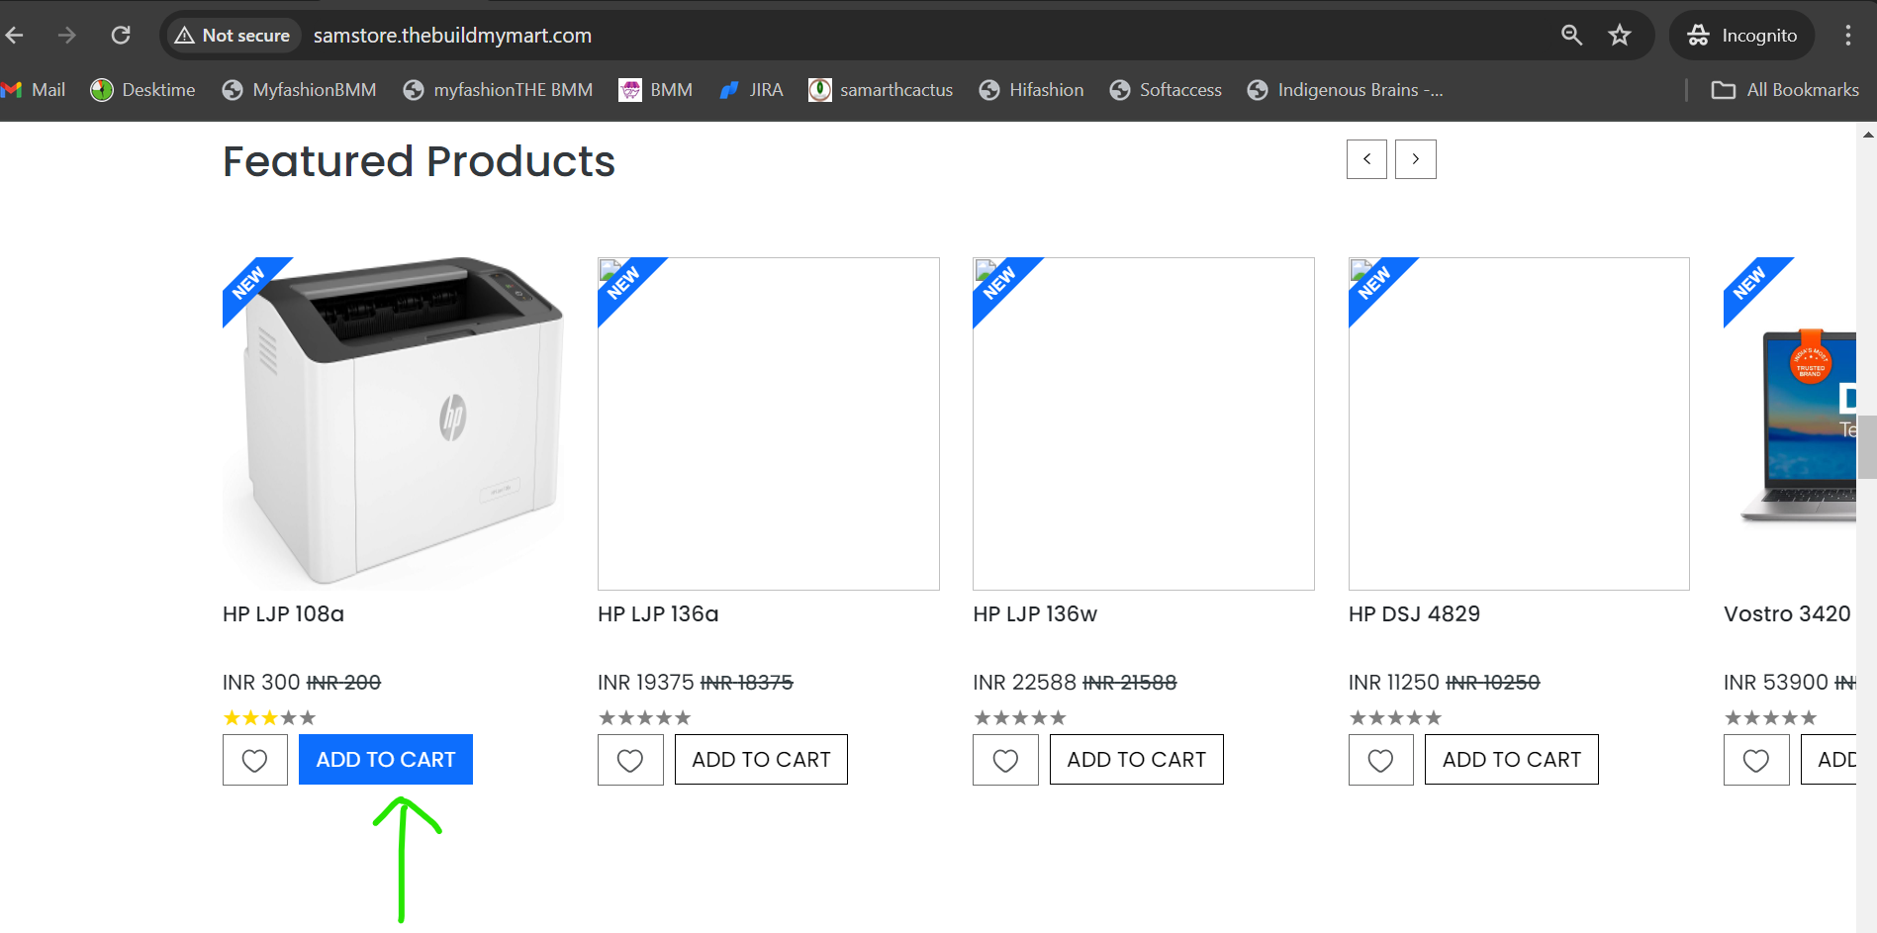Viewport: 1877px width, 933px height.
Task: Add HP DSJ 4829 to wishlist
Action: (x=1381, y=760)
